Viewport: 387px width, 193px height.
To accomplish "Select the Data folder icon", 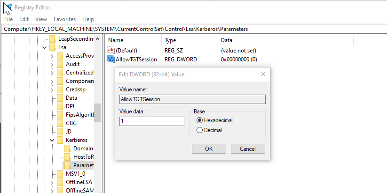I will [60, 98].
